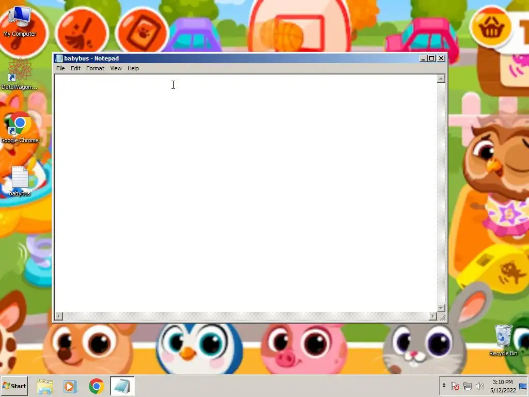Image resolution: width=529 pixels, height=397 pixels.
Task: Select the My Computer desktop icon
Action: click(x=20, y=22)
